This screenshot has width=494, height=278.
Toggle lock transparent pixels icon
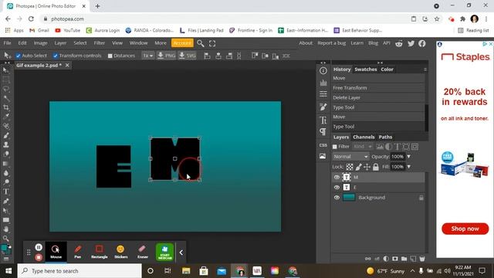point(350,167)
